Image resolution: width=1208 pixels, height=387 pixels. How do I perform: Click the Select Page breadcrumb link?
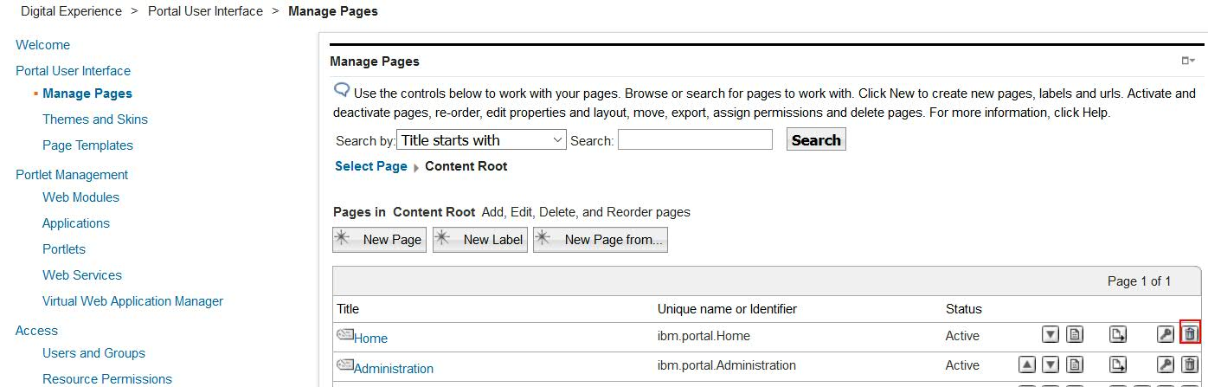point(370,166)
